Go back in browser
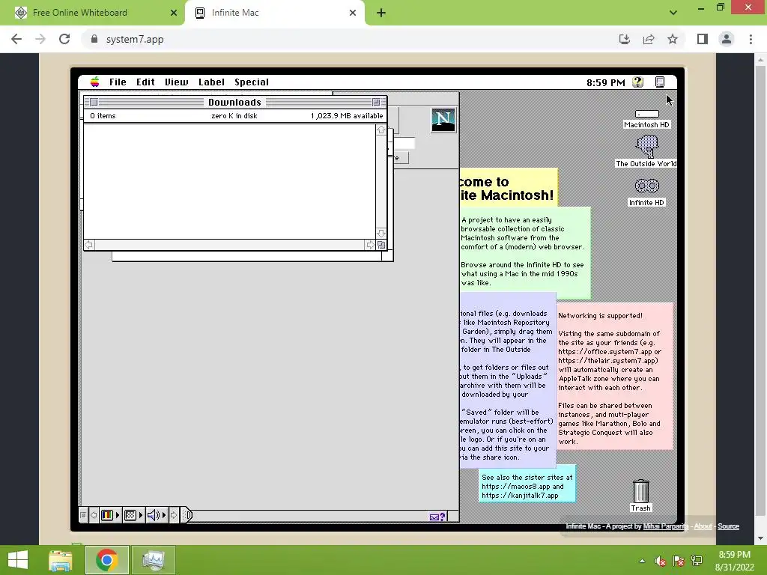This screenshot has width=767, height=575. point(16,39)
